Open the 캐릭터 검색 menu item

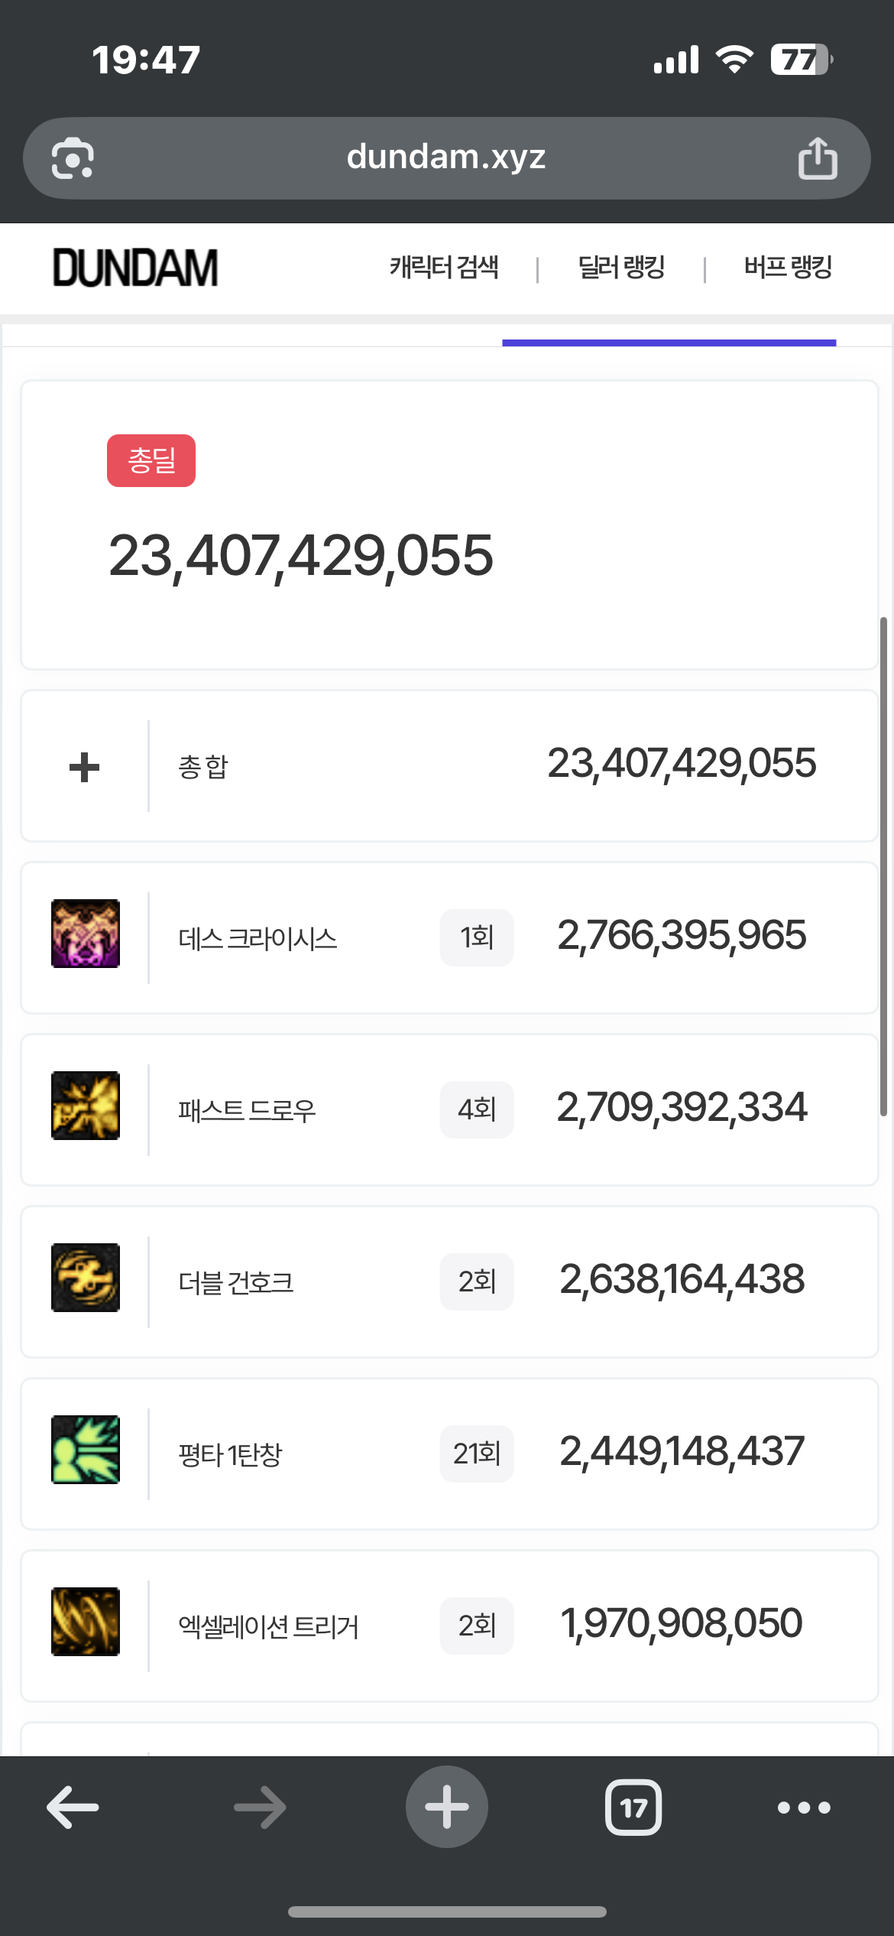444,268
